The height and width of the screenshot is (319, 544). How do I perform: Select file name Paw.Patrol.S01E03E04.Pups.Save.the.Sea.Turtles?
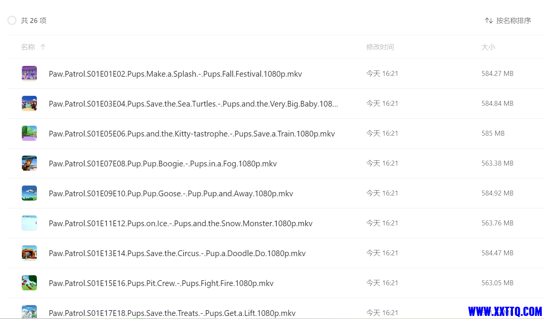193,104
